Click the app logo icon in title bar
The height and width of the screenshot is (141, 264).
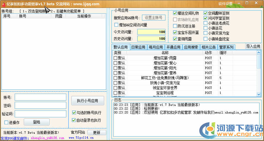pos(4,4)
